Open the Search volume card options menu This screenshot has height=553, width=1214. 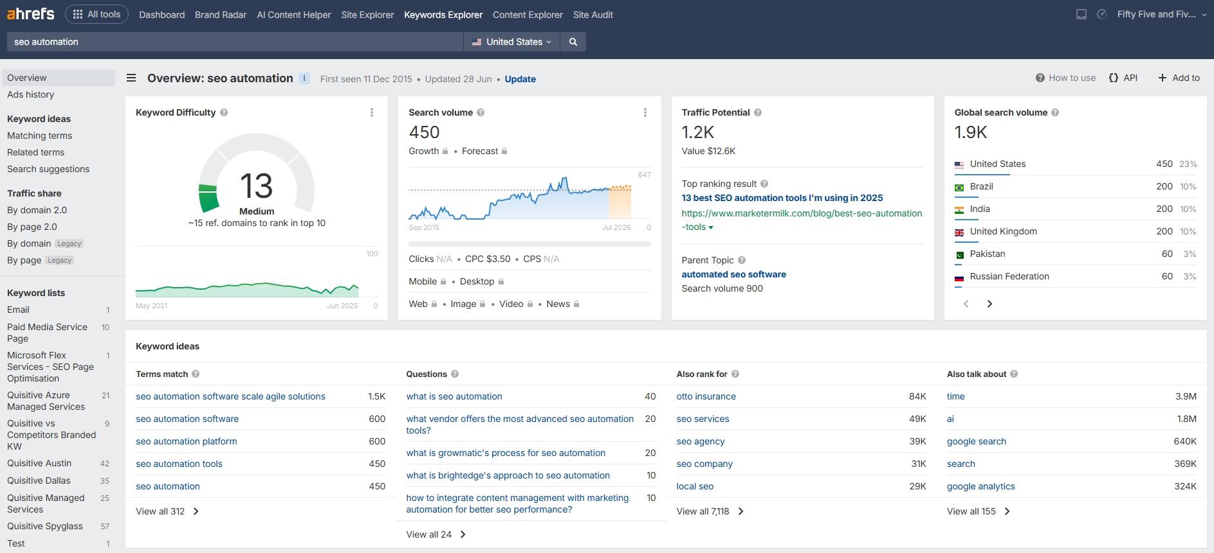[x=645, y=112]
